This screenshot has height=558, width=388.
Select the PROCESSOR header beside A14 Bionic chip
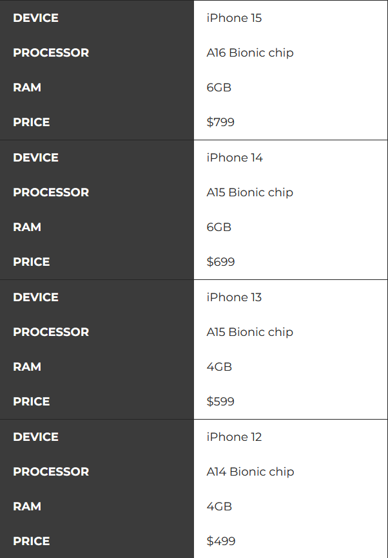tap(51, 472)
